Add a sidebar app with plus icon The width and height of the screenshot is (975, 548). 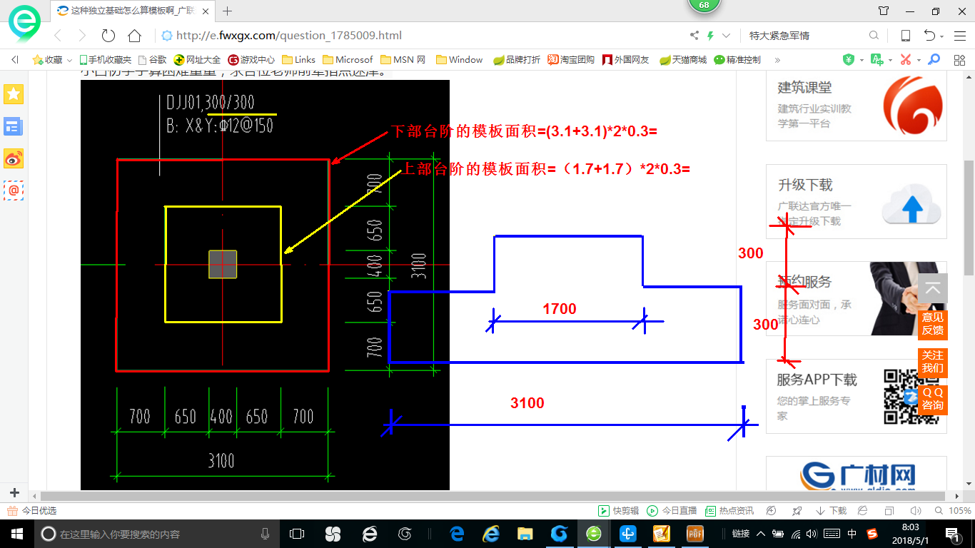(x=14, y=492)
